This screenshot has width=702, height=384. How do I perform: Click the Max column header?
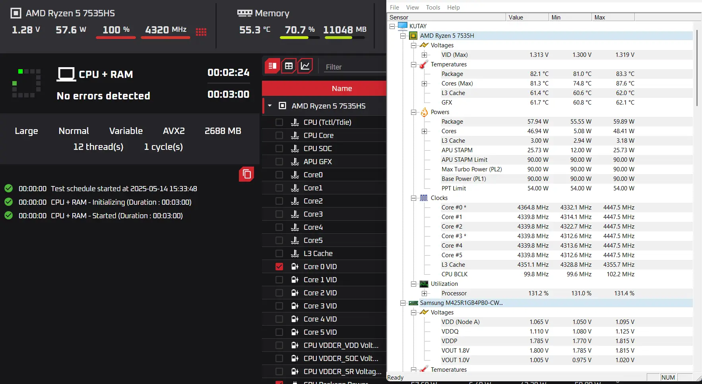613,17
